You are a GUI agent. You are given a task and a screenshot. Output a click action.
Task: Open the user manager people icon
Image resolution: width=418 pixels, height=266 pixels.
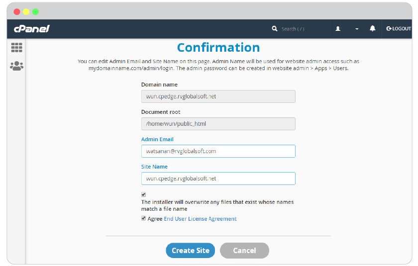pyautogui.click(x=16, y=66)
